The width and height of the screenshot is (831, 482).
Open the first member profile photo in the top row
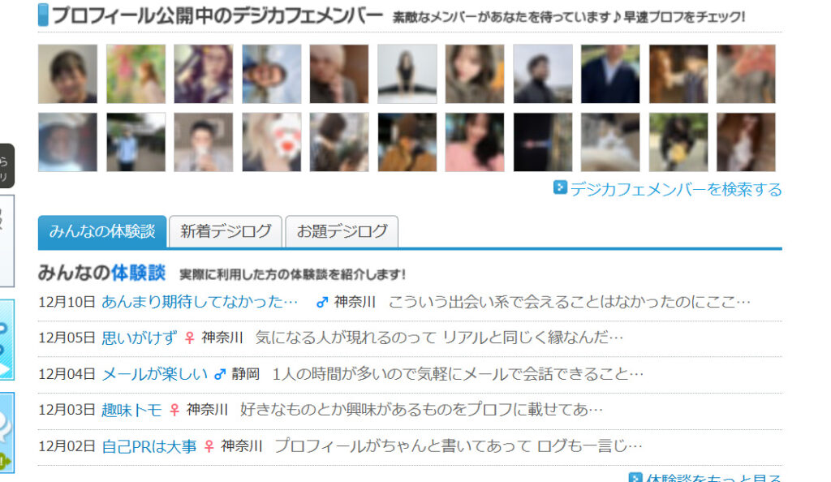coord(68,74)
